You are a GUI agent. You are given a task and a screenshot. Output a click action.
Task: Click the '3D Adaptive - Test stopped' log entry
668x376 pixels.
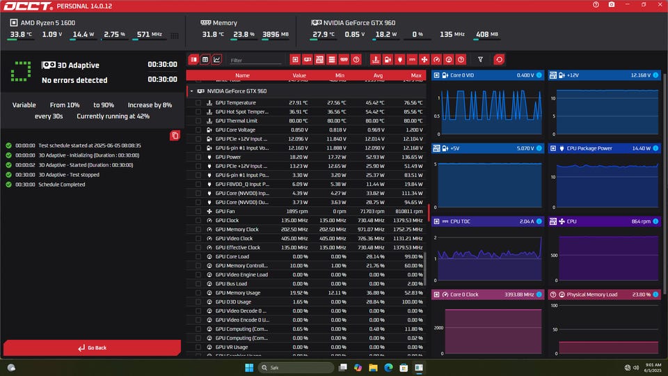pyautogui.click(x=69, y=175)
